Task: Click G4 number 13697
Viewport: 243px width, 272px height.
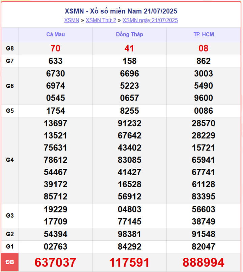Action: pos(55,123)
